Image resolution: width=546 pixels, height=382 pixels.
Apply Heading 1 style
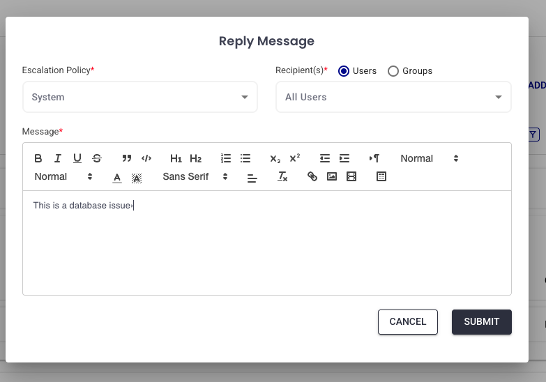pyautogui.click(x=176, y=158)
